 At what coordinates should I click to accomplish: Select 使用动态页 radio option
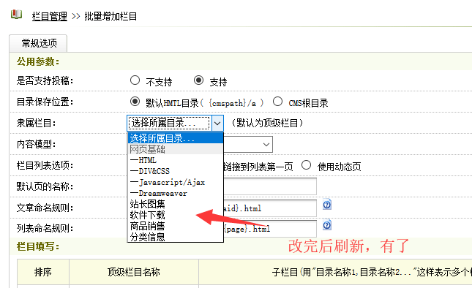(306, 165)
